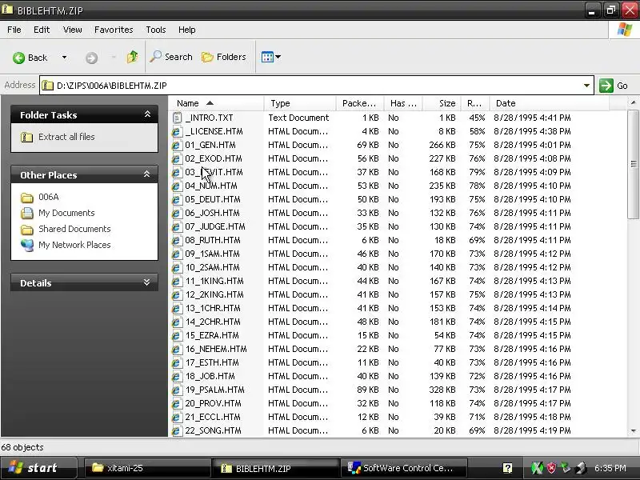Switch to SoftWare Control Center taskbar button

pyautogui.click(x=403, y=468)
